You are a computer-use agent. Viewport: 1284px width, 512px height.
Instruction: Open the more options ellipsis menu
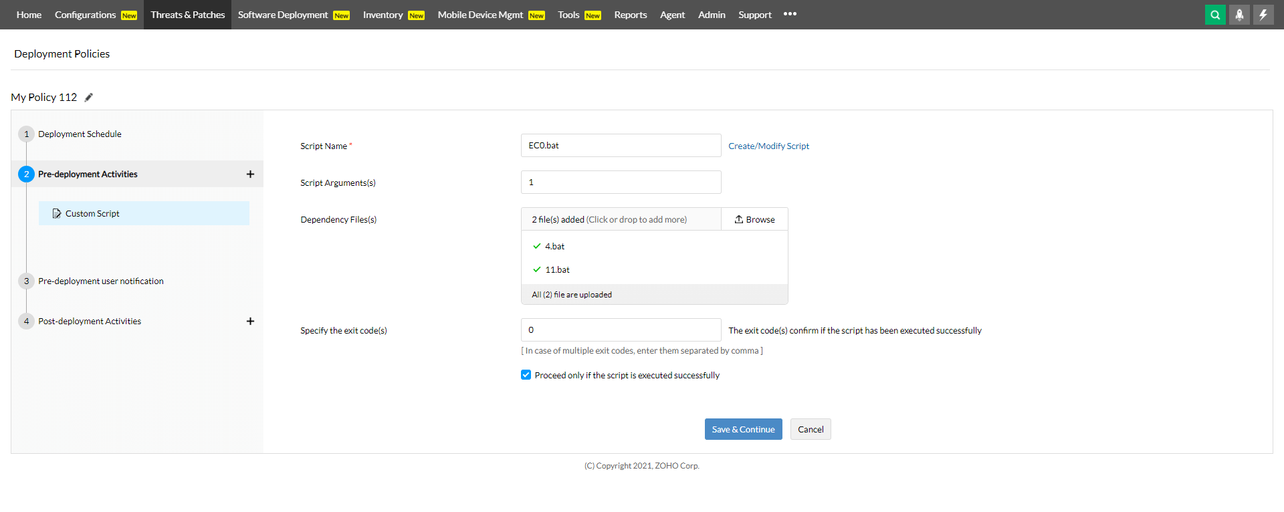[x=790, y=14]
